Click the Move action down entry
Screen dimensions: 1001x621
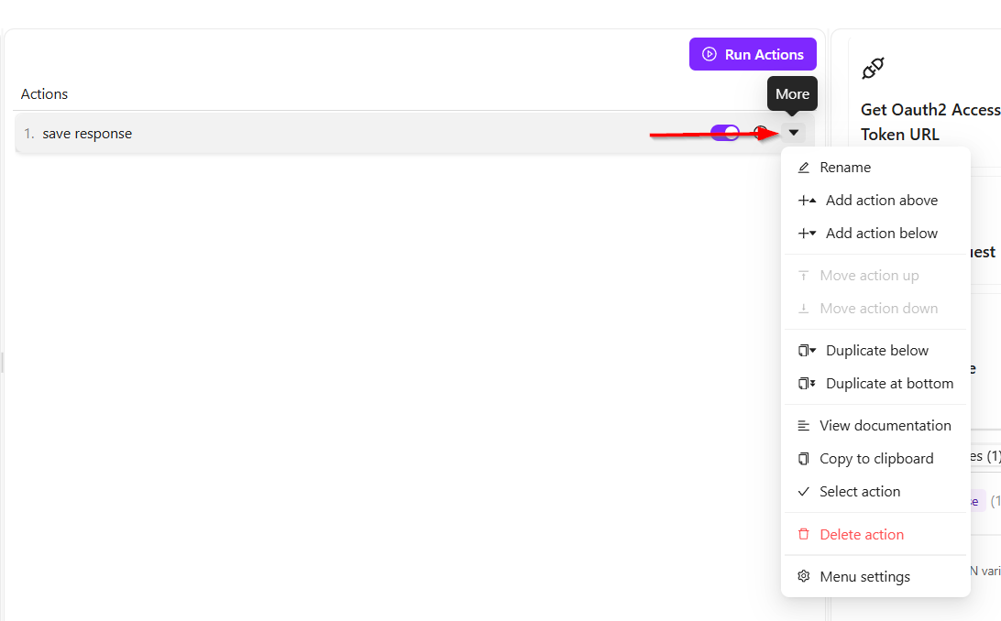(x=878, y=309)
